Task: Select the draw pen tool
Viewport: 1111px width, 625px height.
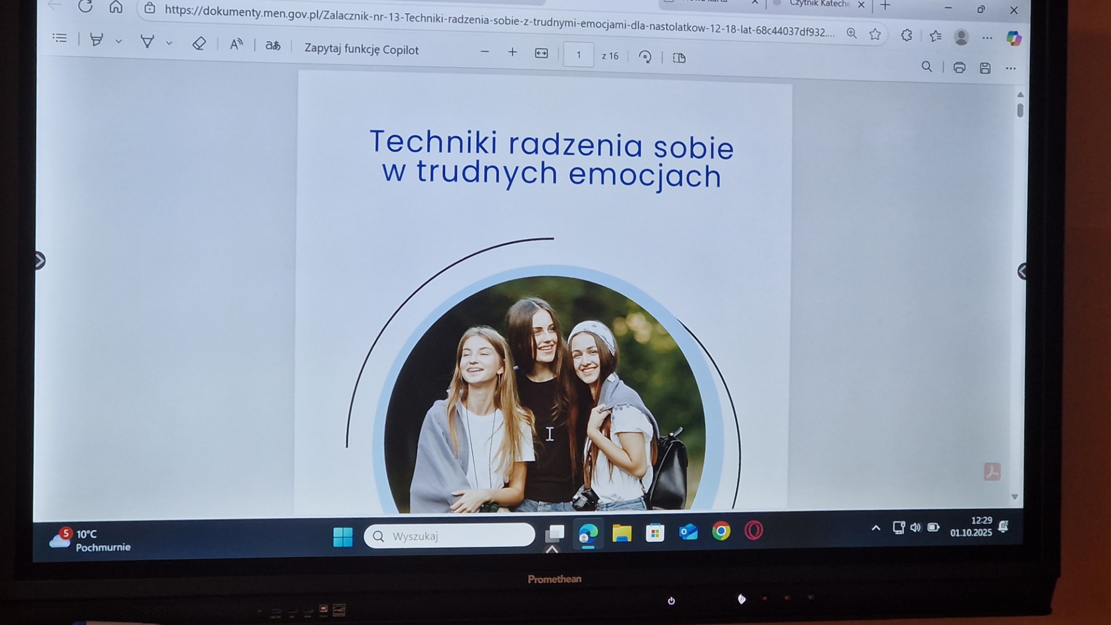Action: [x=147, y=42]
